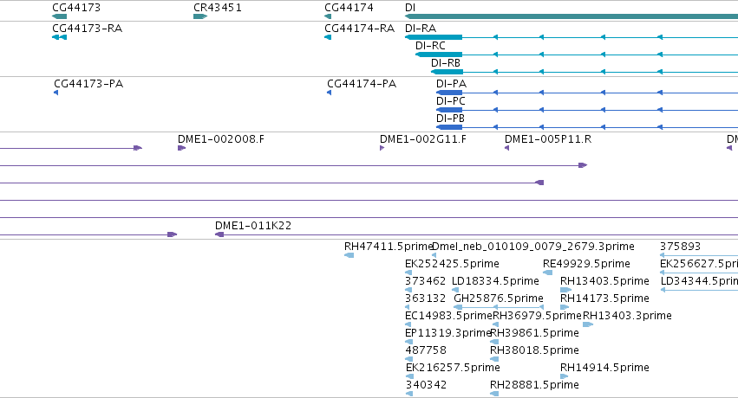
Task: Click the 373462 feature label
Action: [x=425, y=281]
